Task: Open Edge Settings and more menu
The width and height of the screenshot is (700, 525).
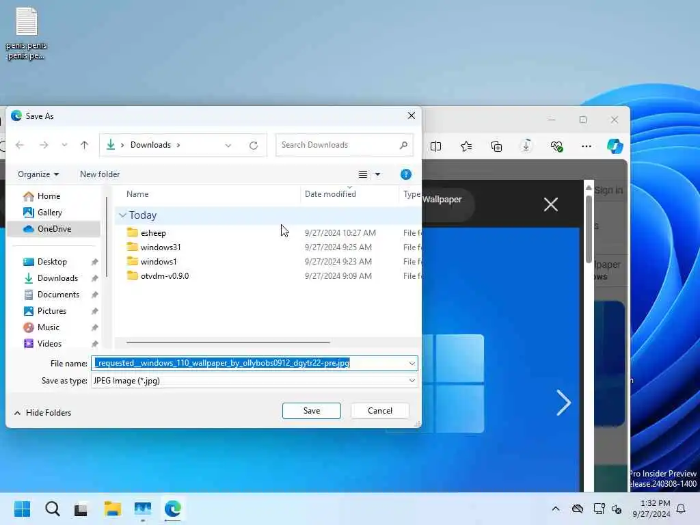Action: tap(586, 146)
